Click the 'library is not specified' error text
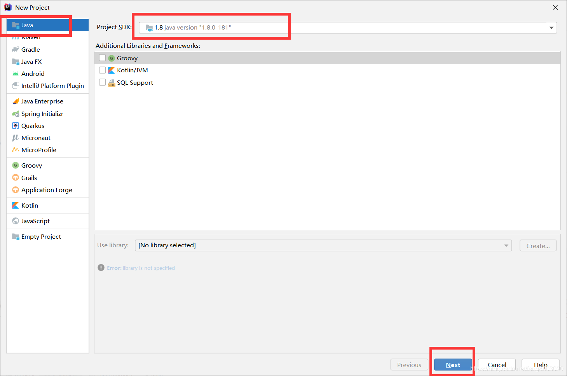Screen dimensions: 567x376 pos(149,268)
